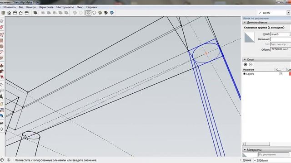Select the Zoom magnifier tool
The height and width of the screenshot is (163, 291).
[2, 110]
